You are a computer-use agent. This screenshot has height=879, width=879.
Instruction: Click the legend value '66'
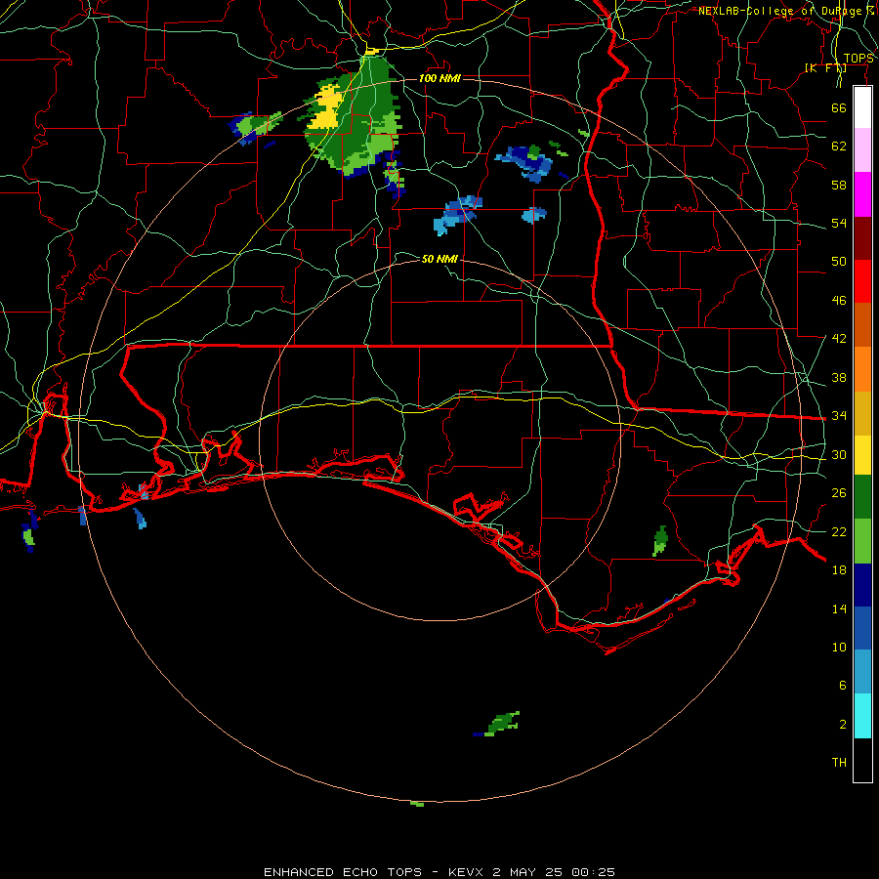tap(839, 107)
